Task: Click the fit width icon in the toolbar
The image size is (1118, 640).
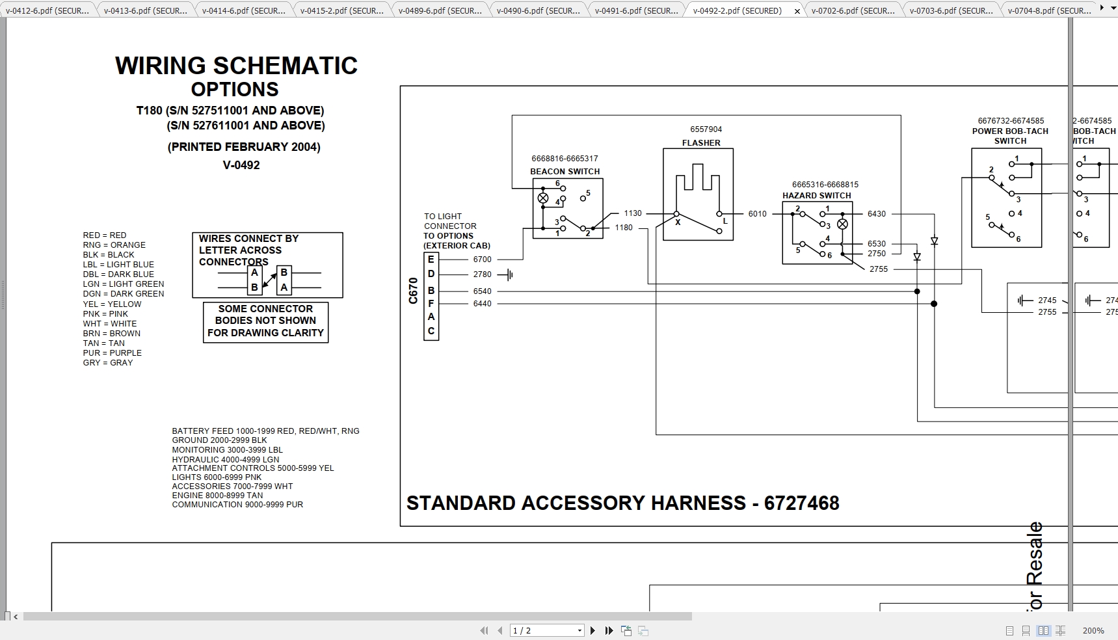Action: coord(643,631)
